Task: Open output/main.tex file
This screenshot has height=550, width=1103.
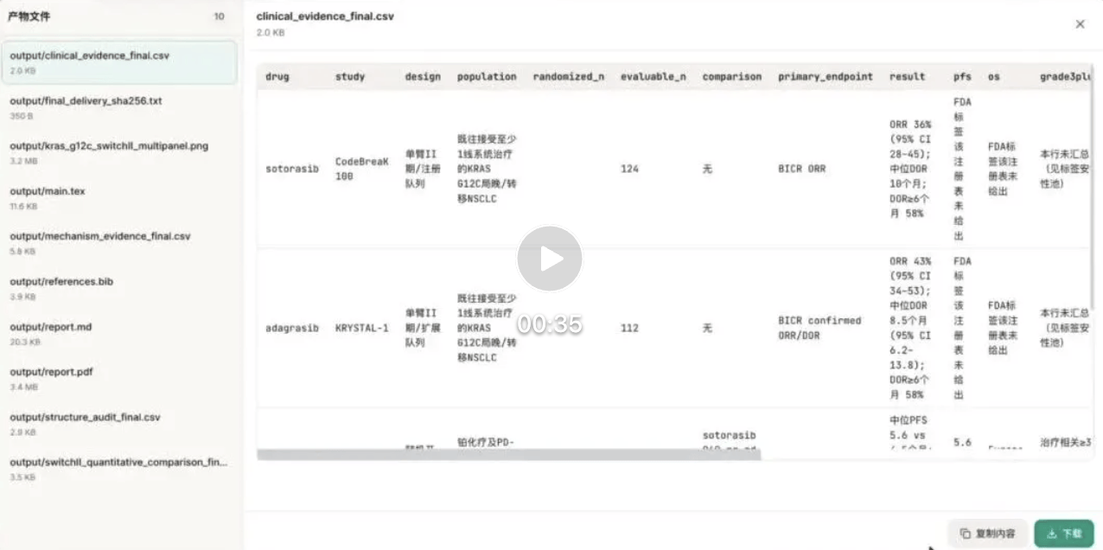Action: pyautogui.click(x=119, y=198)
